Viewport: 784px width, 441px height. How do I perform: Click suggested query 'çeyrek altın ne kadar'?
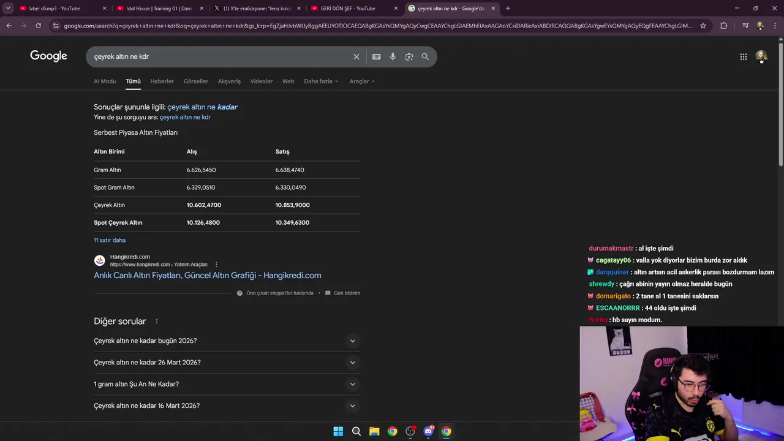click(202, 107)
